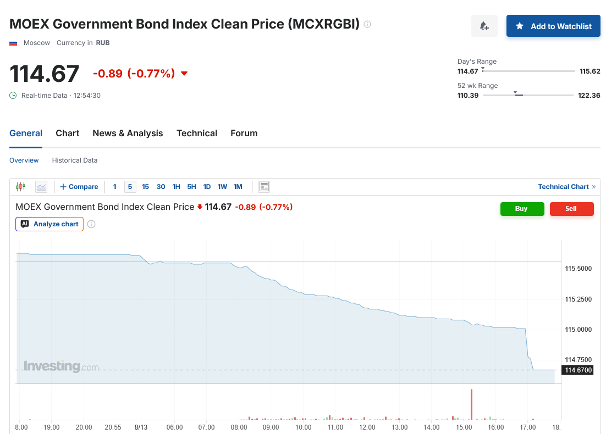
Task: Click the red down-arrow change indicator
Action: pyautogui.click(x=184, y=74)
